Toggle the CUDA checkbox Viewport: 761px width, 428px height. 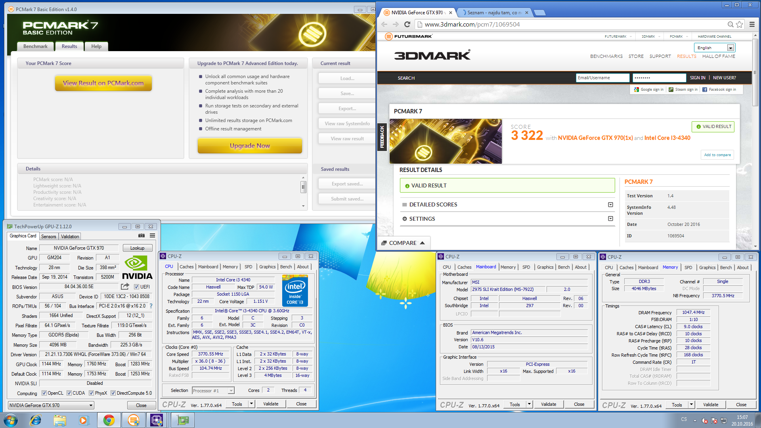click(69, 393)
